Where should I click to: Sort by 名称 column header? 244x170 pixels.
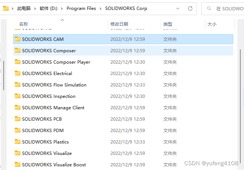[x=24, y=24]
